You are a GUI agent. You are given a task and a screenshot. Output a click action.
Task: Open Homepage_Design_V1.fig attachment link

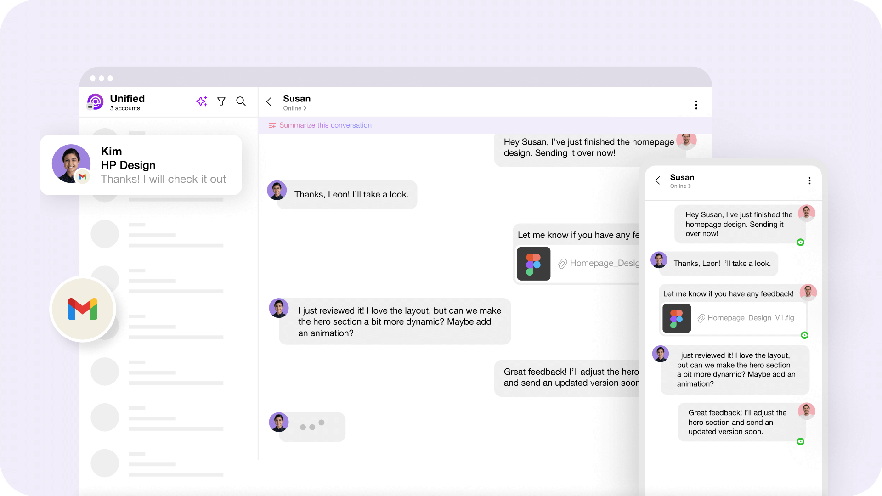(x=750, y=318)
